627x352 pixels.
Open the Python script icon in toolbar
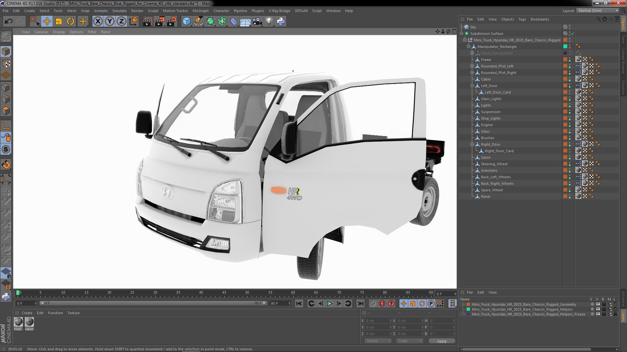pyautogui.click(x=281, y=22)
